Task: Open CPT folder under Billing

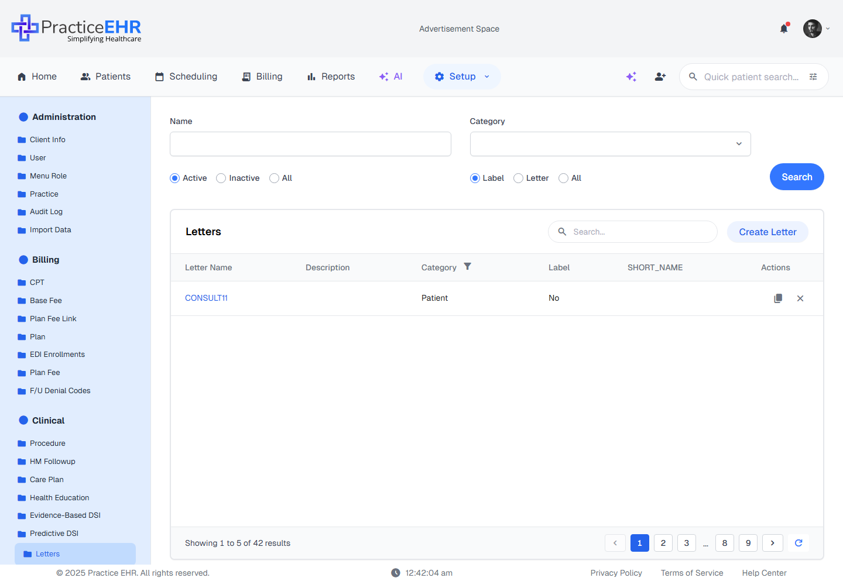Action: click(x=31, y=283)
